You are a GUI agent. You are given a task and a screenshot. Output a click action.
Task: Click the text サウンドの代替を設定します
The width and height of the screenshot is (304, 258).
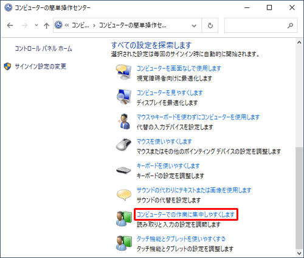168,200
